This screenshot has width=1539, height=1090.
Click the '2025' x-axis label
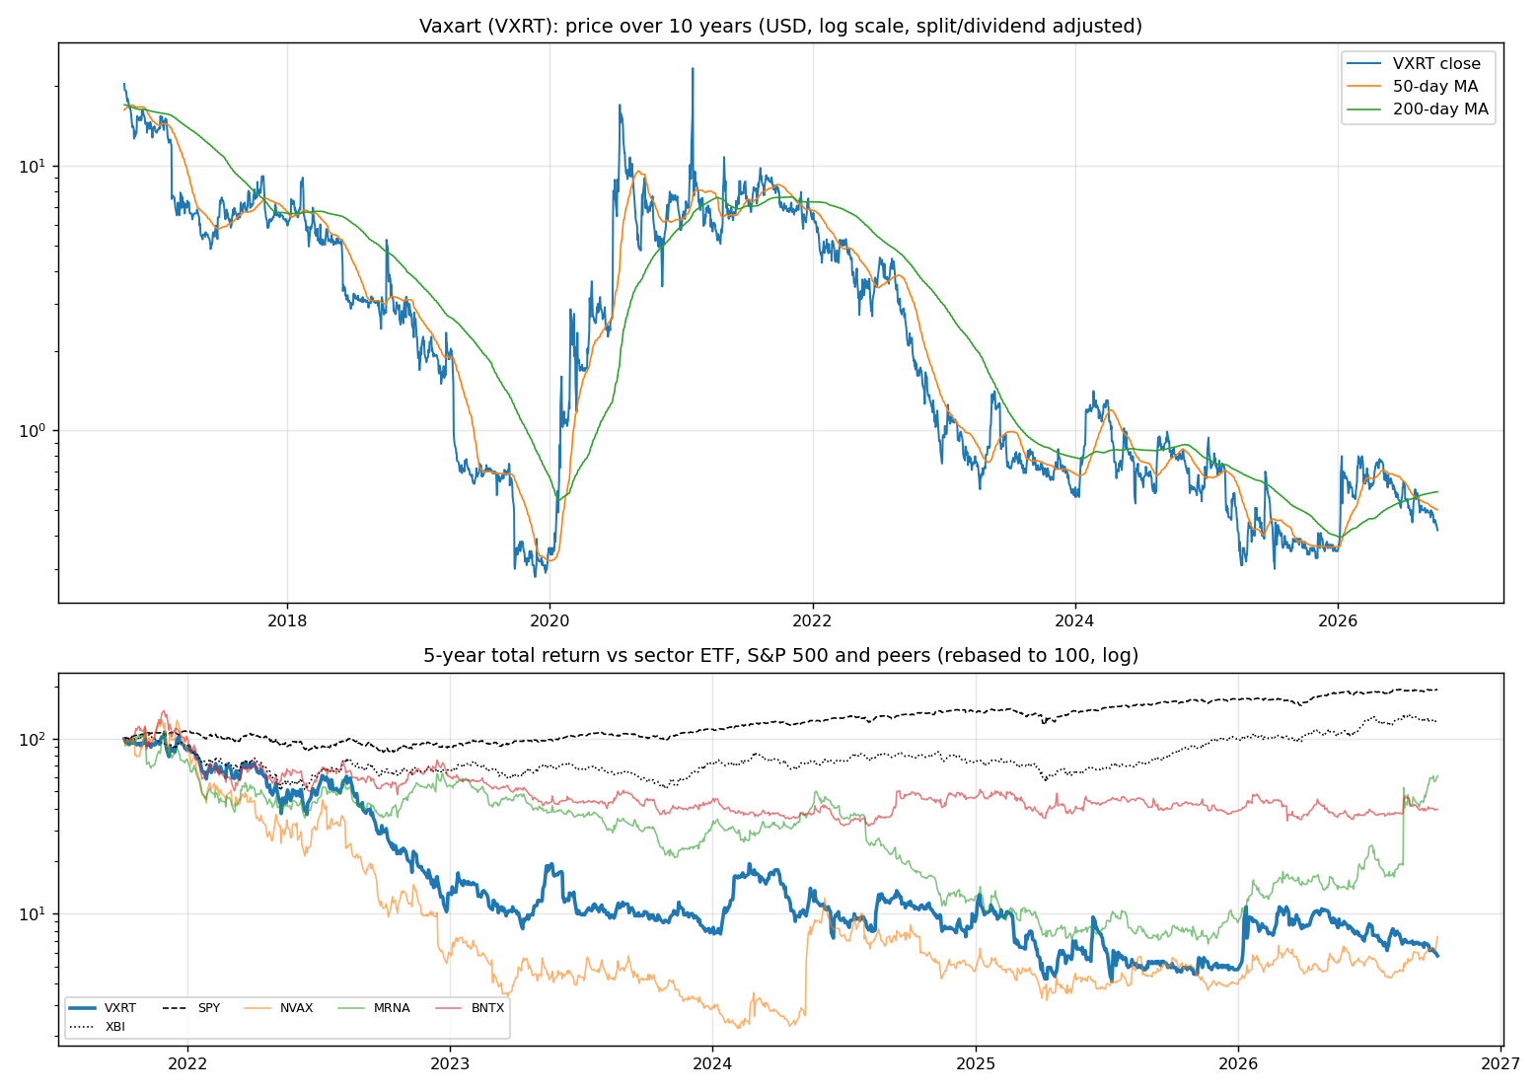(x=976, y=1063)
